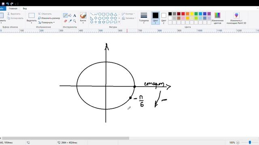Select the Magnifier tool
259x145 pixels.
point(74,21)
